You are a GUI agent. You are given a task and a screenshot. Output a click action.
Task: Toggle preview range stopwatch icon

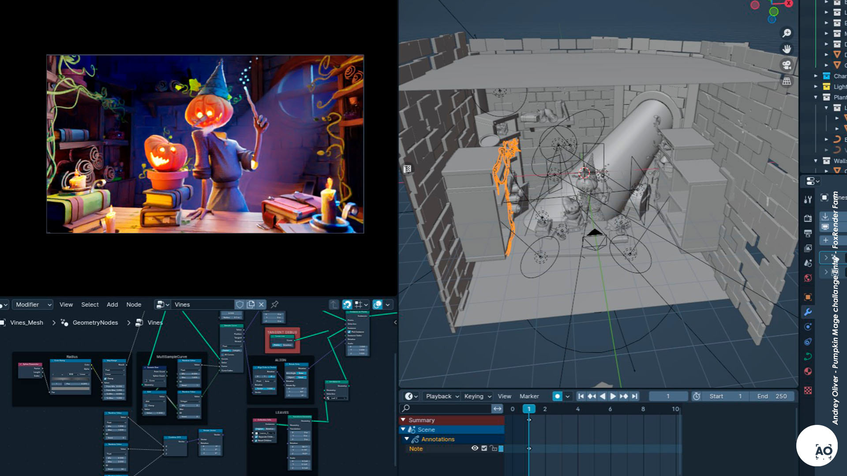(696, 396)
